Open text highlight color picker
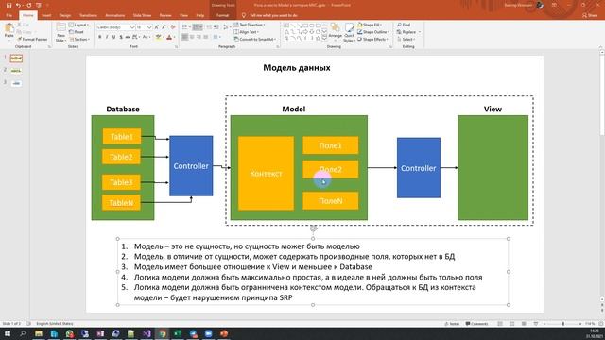The width and height of the screenshot is (605, 340). pyautogui.click(x=158, y=37)
